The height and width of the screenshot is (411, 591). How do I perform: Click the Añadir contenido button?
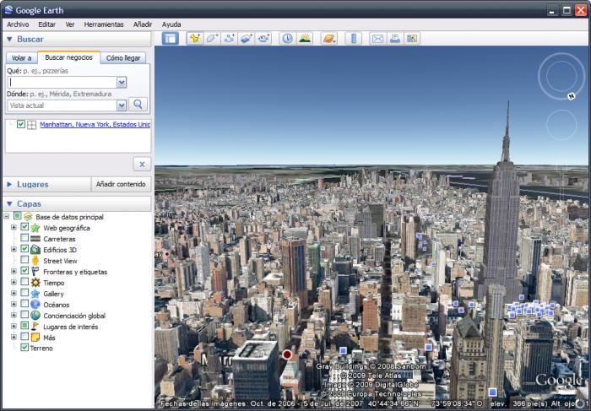[121, 184]
